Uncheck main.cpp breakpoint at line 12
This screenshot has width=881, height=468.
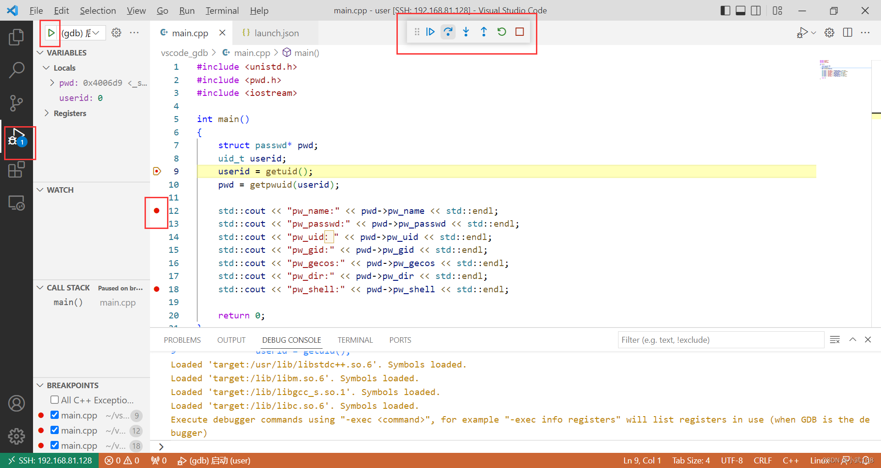(55, 430)
